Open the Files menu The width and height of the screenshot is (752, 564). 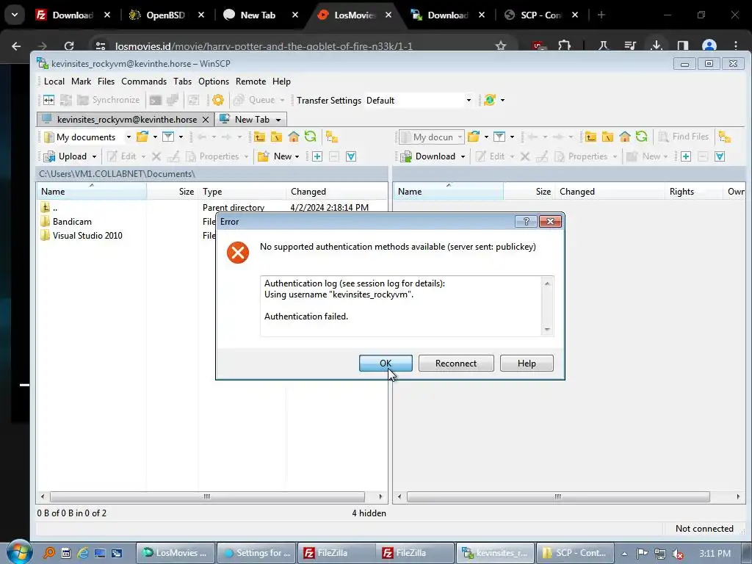pyautogui.click(x=106, y=81)
